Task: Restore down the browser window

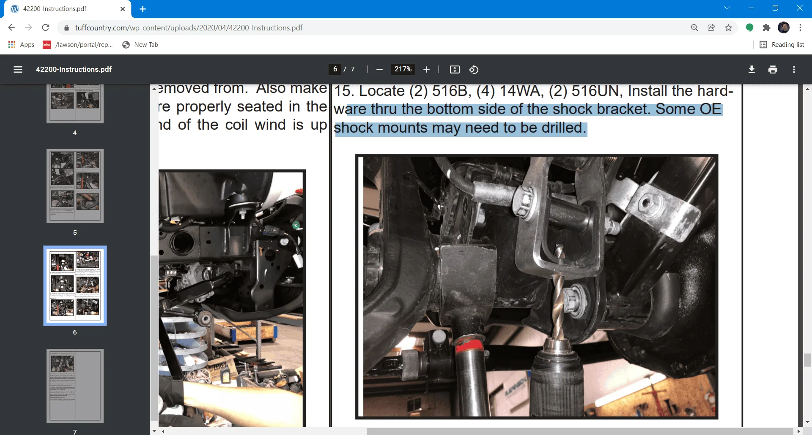Action: point(775,8)
